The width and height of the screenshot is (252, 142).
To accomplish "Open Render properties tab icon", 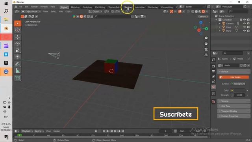I will [x=213, y=66].
